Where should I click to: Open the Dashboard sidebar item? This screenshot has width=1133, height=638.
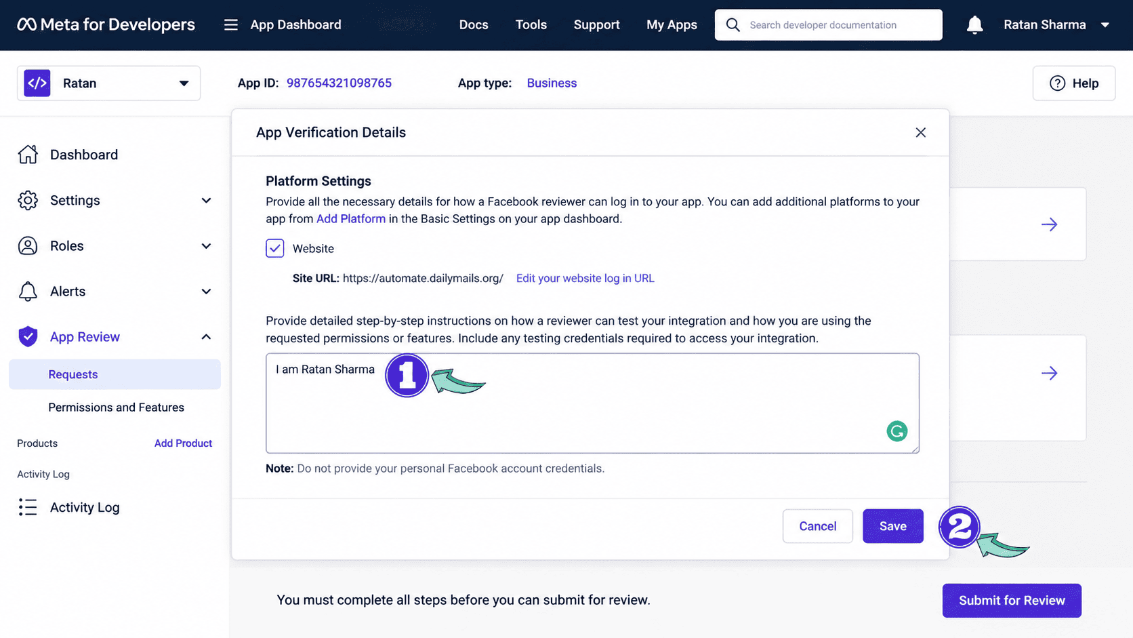pos(84,155)
